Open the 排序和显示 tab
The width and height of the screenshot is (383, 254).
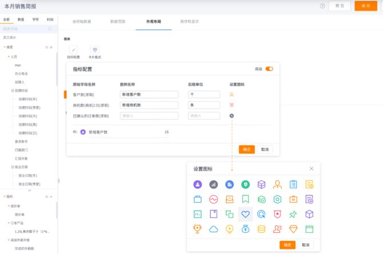(x=189, y=21)
